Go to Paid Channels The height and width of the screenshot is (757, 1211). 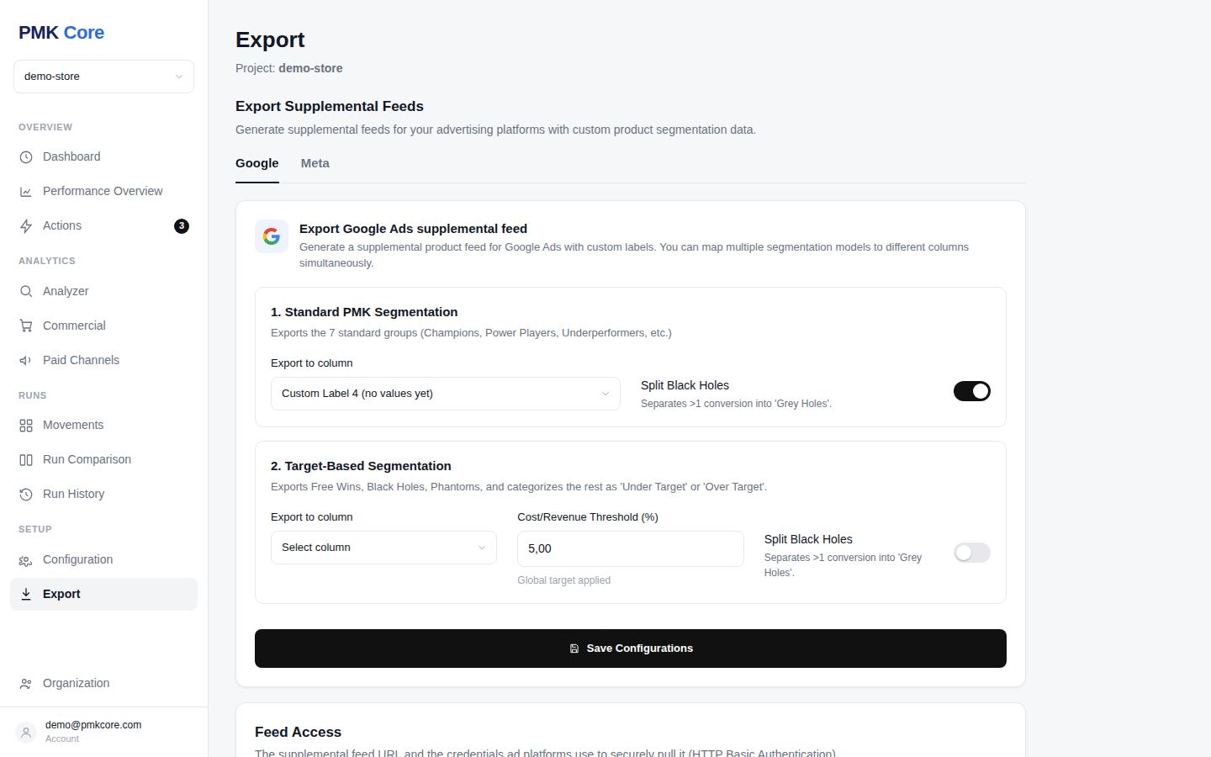pyautogui.click(x=103, y=361)
